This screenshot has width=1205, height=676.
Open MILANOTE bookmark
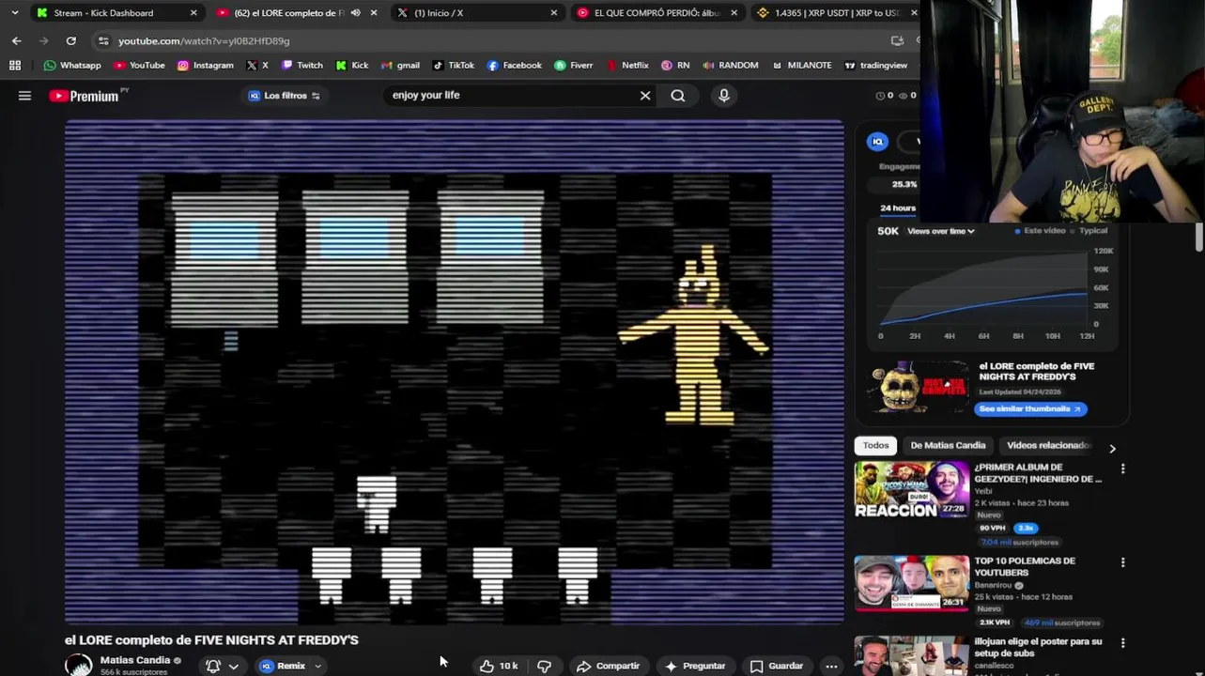click(801, 65)
